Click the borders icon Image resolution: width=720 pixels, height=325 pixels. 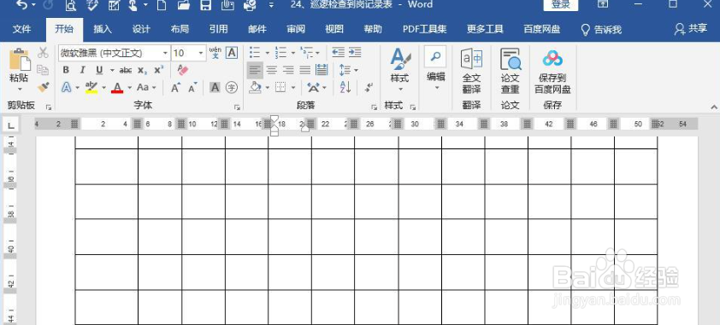tap(280, 87)
